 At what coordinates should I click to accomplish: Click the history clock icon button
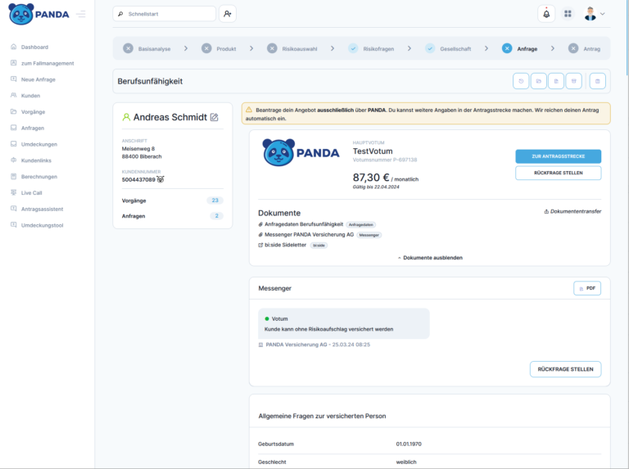pyautogui.click(x=521, y=81)
